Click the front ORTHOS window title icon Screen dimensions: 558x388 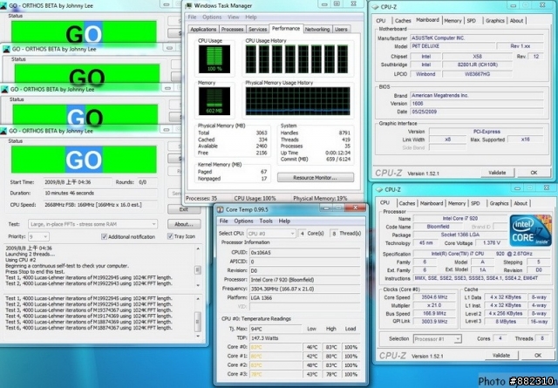click(3, 131)
